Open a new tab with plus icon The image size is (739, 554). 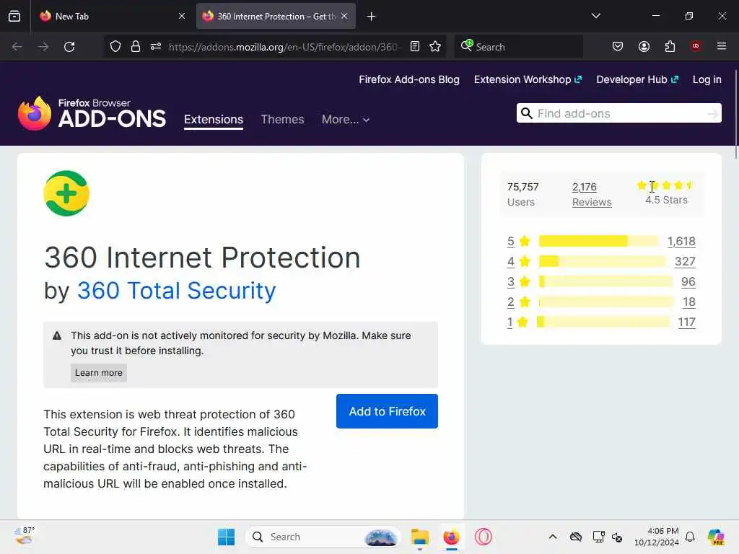[372, 17]
